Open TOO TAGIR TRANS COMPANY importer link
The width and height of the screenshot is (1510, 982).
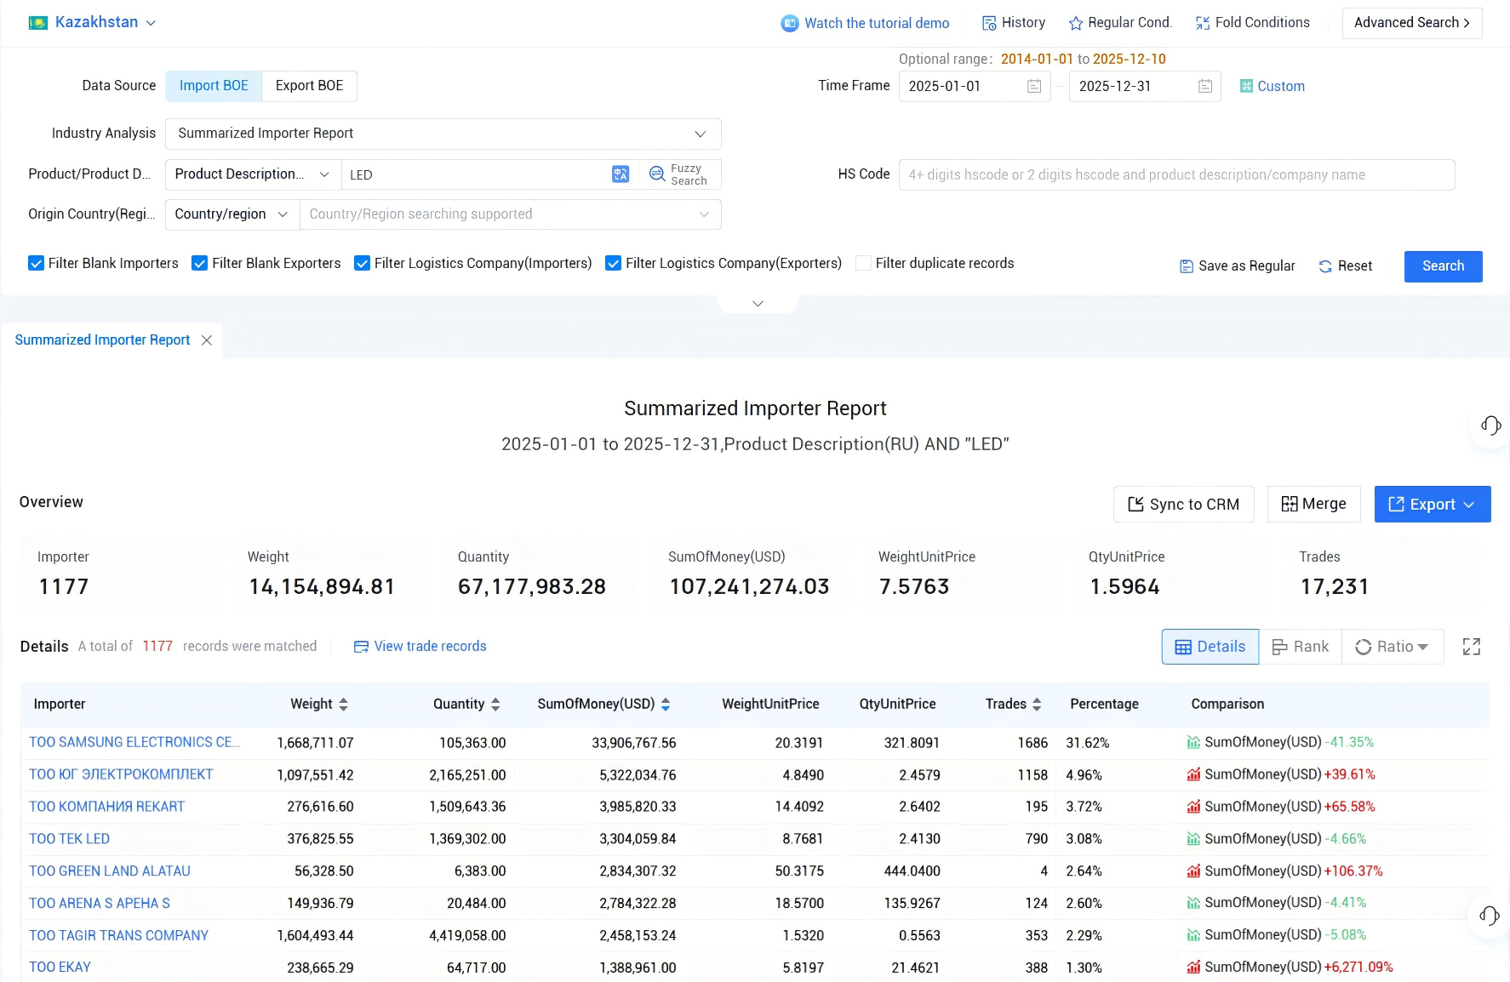click(119, 936)
